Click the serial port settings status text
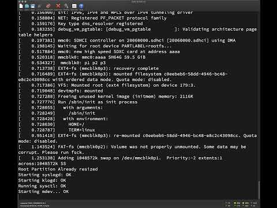This screenshot has height=208, width=277. (x=33, y=203)
